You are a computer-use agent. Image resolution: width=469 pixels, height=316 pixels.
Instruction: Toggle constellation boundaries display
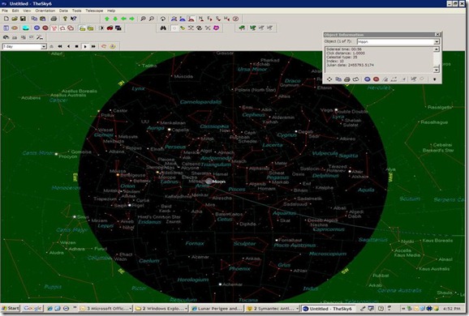tap(62, 28)
